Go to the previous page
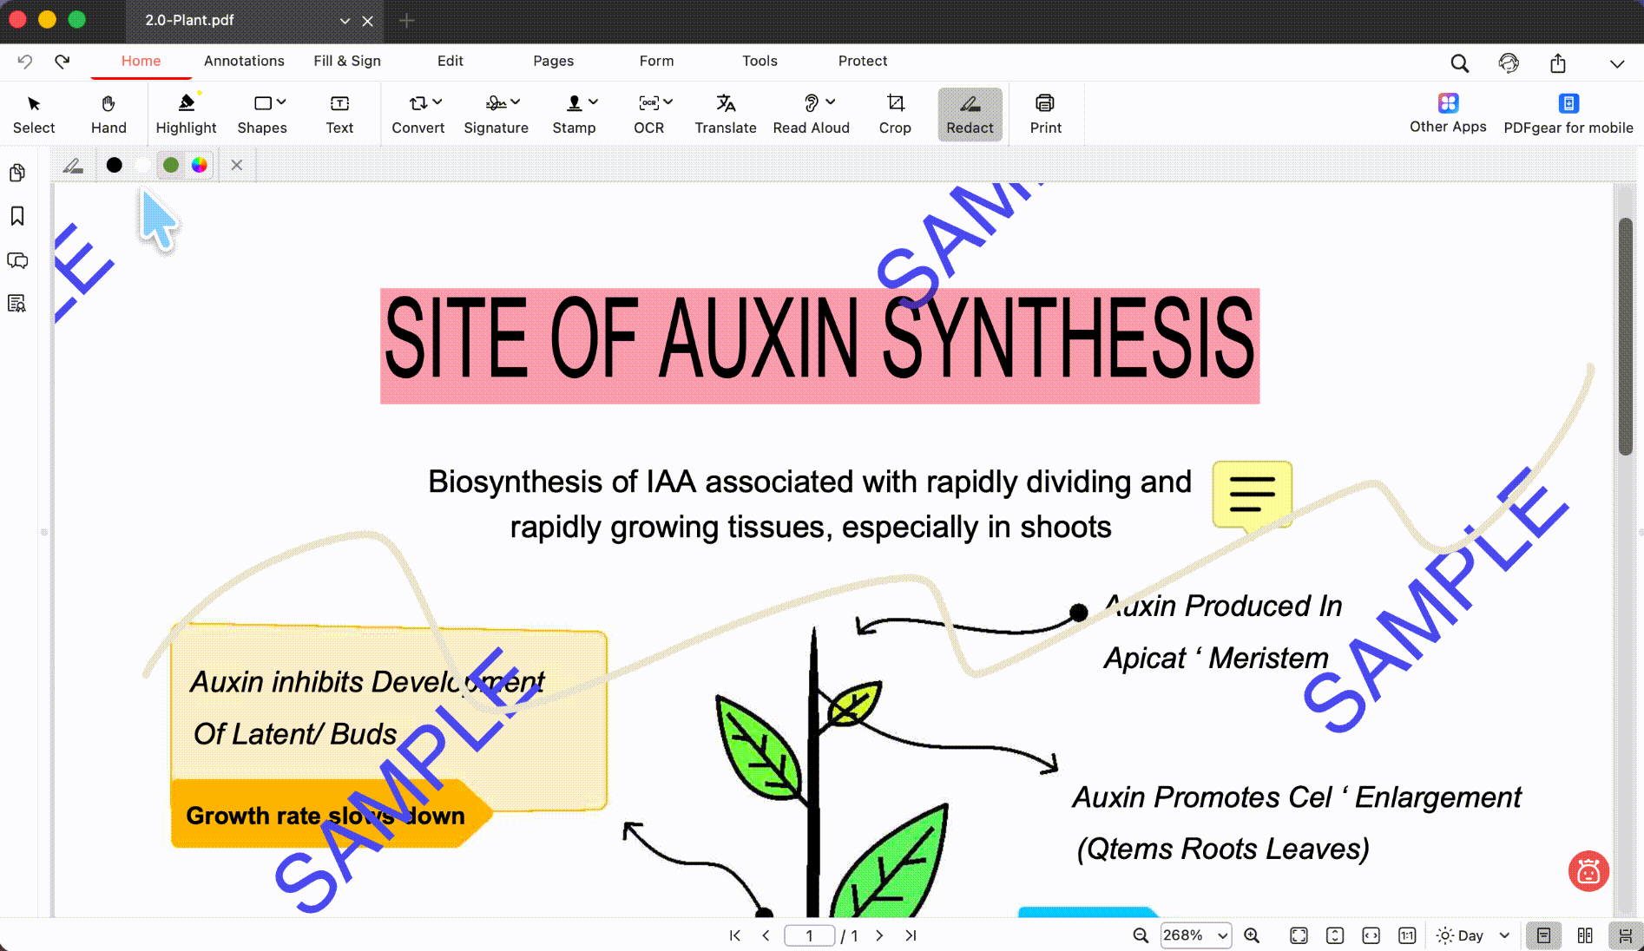This screenshot has height=951, width=1644. pyautogui.click(x=766, y=935)
